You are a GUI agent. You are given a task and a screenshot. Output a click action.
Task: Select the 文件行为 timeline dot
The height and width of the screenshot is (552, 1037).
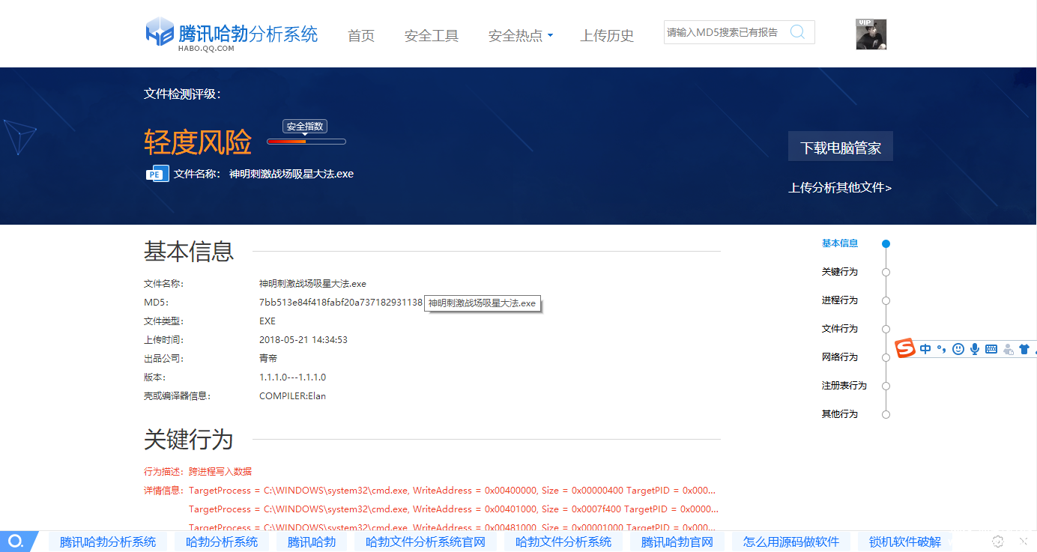coord(886,329)
